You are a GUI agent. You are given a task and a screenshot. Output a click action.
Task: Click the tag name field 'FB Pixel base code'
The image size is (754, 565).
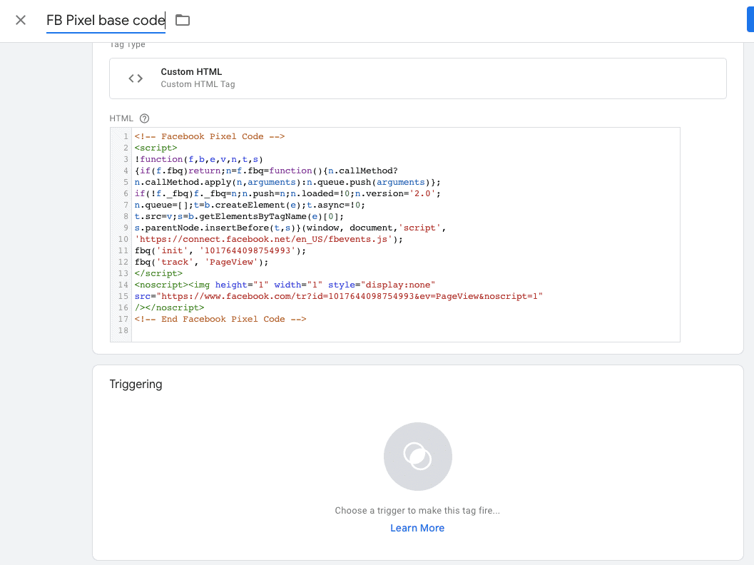(105, 21)
